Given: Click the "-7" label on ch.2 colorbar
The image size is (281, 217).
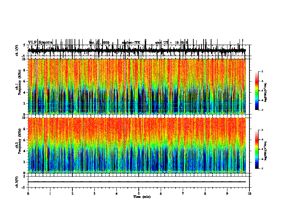Looking at the screenshot, I should pyautogui.click(x=261, y=168).
